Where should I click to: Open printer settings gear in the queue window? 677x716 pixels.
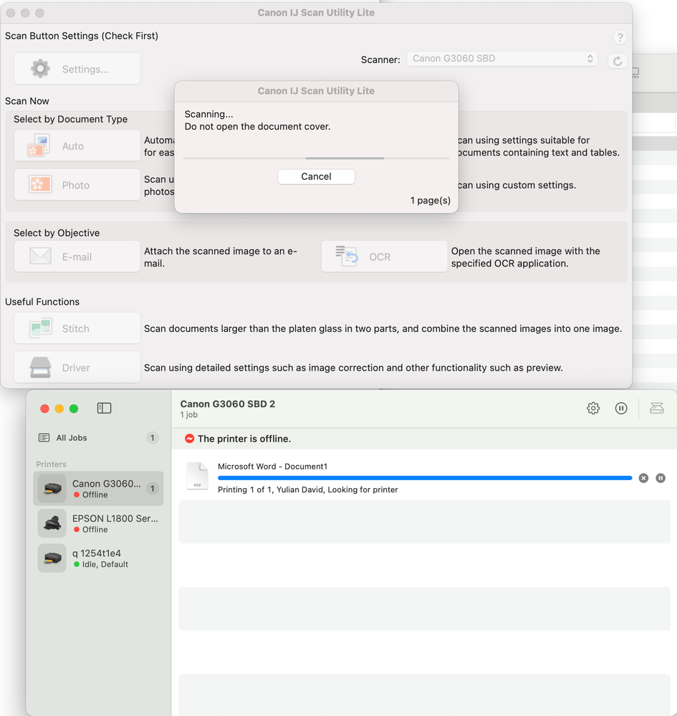click(592, 408)
